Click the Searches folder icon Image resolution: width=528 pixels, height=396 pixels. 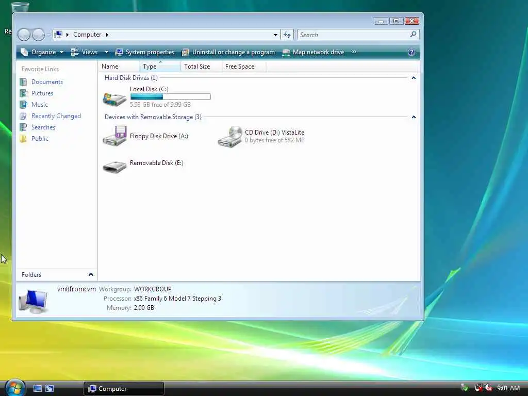pyautogui.click(x=23, y=127)
